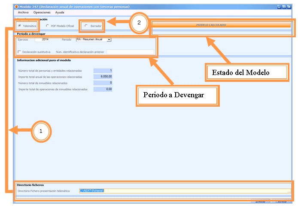Minimize the Modelo 347 window
This screenshot has height=207, width=298.
[x=279, y=7]
